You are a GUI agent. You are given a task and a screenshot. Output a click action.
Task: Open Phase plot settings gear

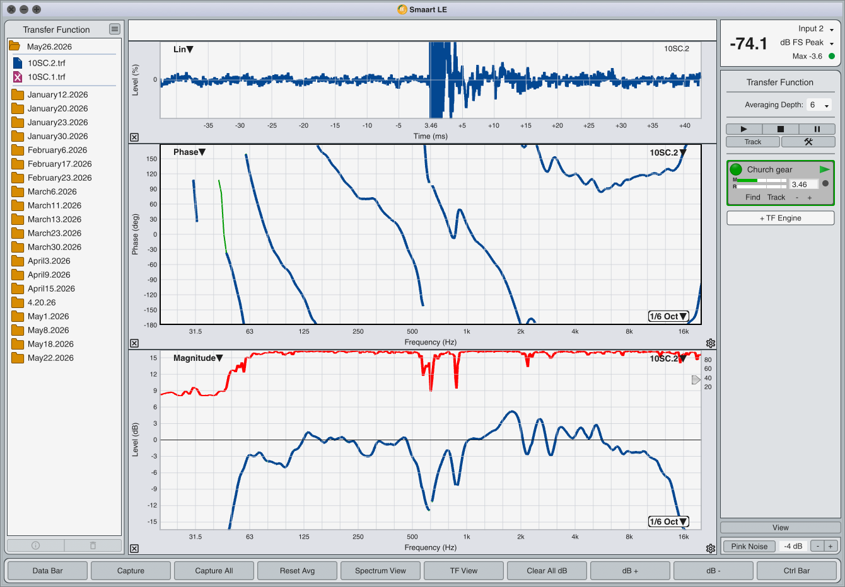coord(711,343)
